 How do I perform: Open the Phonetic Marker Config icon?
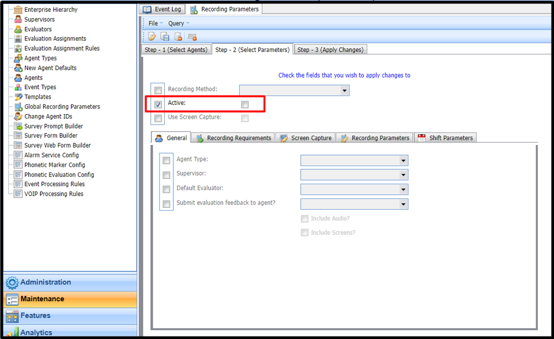coord(18,165)
